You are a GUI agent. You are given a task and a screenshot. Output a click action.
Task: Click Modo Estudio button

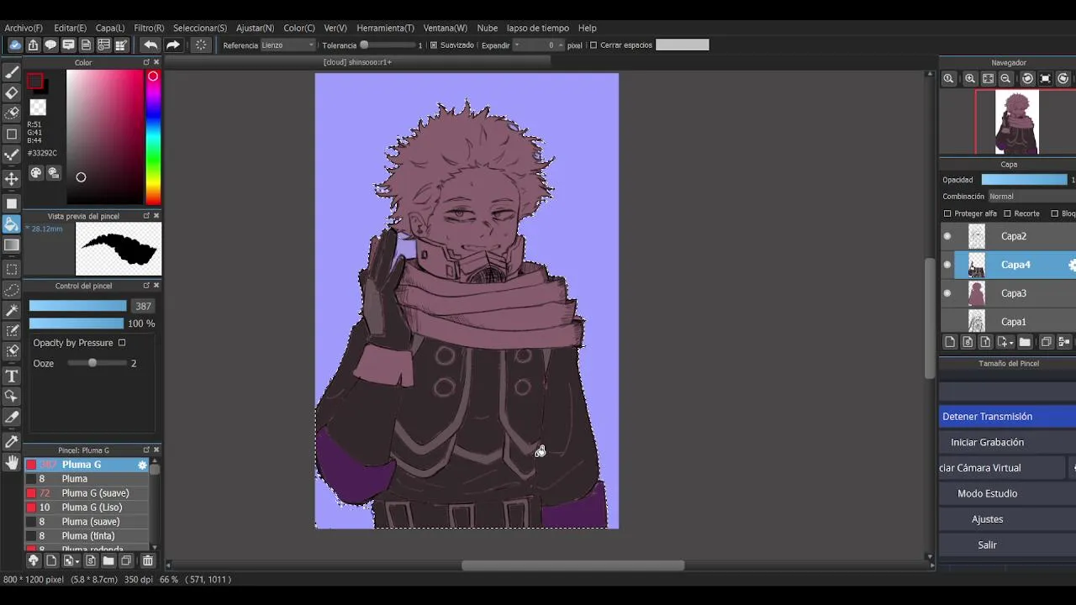[1007, 493]
